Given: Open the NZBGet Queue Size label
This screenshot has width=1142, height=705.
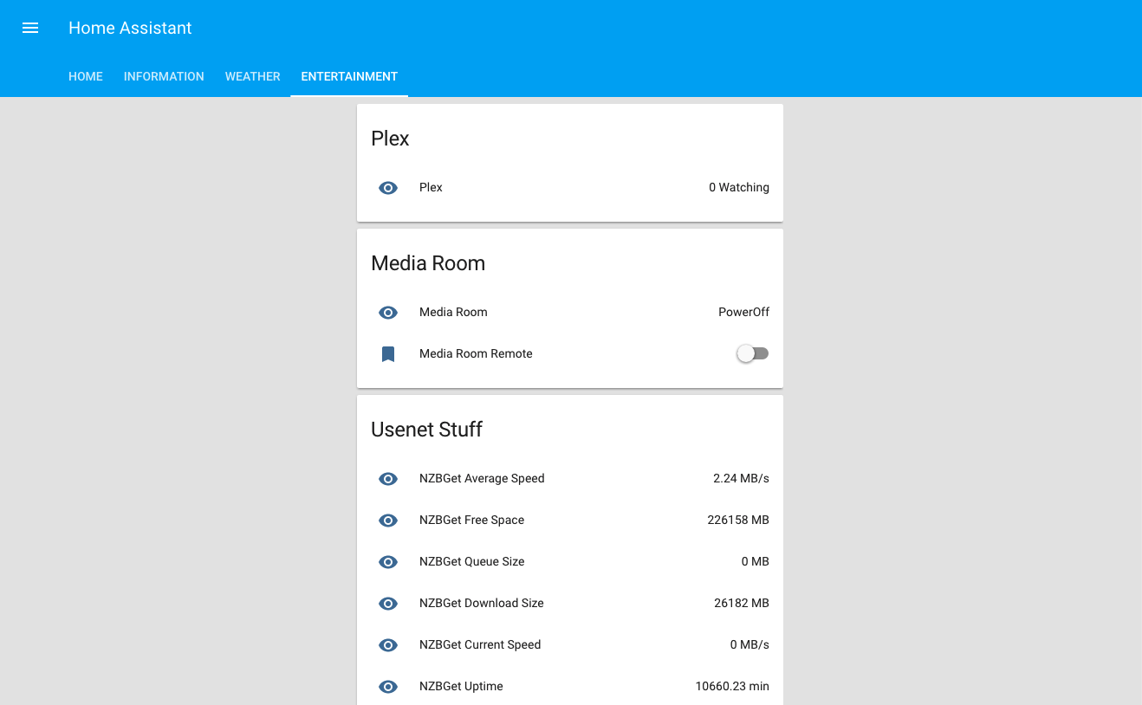Looking at the screenshot, I should [x=472, y=561].
